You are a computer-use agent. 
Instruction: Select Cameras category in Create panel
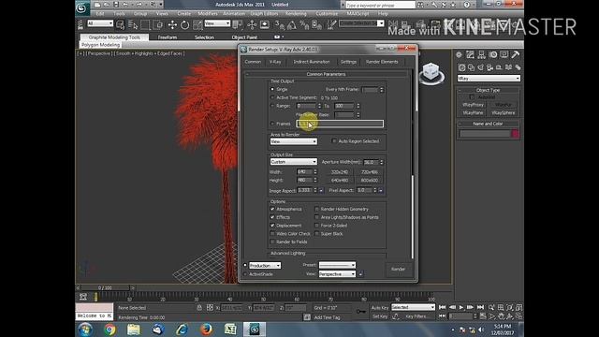pos(489,67)
